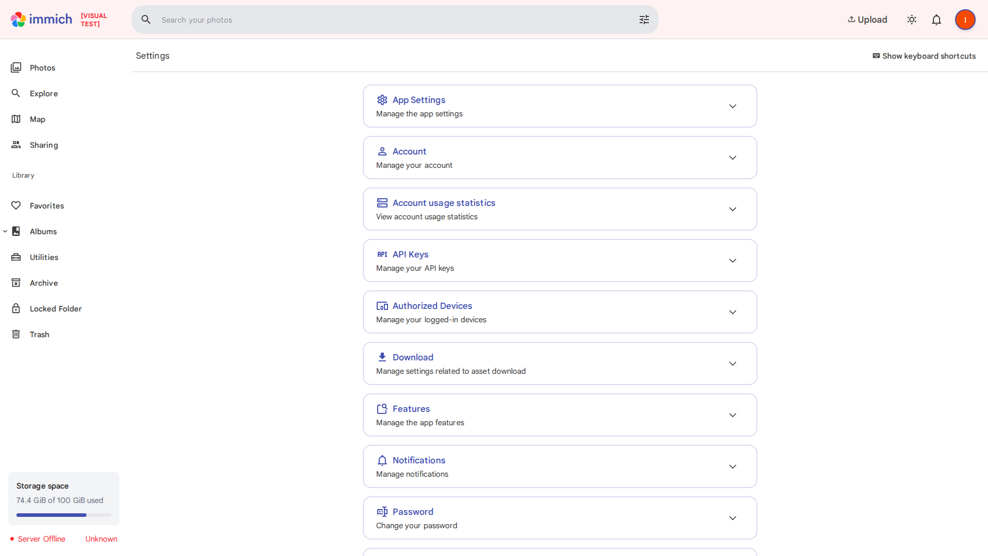
Task: Click the Immich logo
Action: pyautogui.click(x=42, y=20)
